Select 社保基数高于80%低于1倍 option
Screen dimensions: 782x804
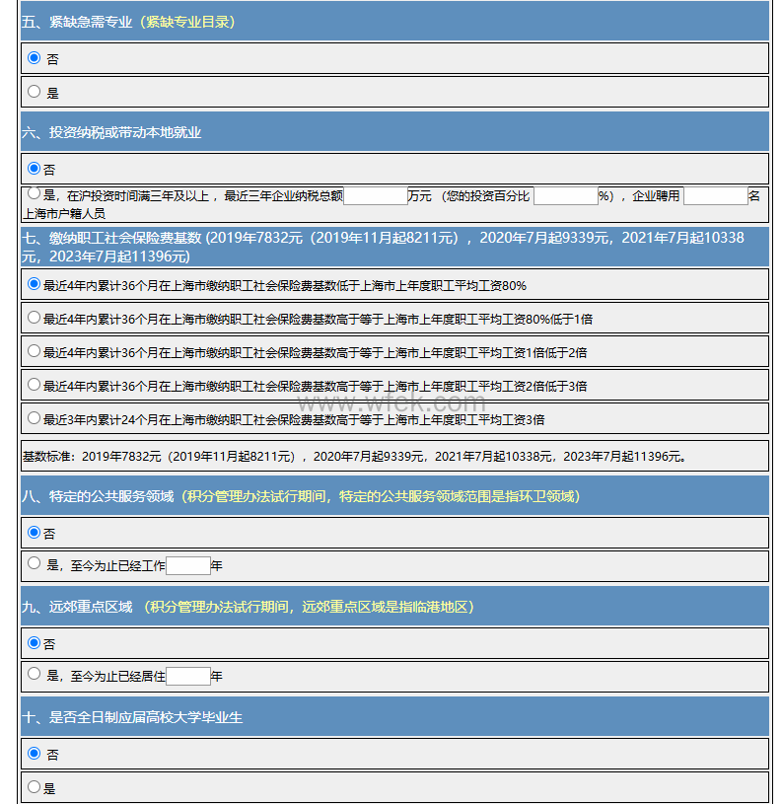tap(35, 318)
